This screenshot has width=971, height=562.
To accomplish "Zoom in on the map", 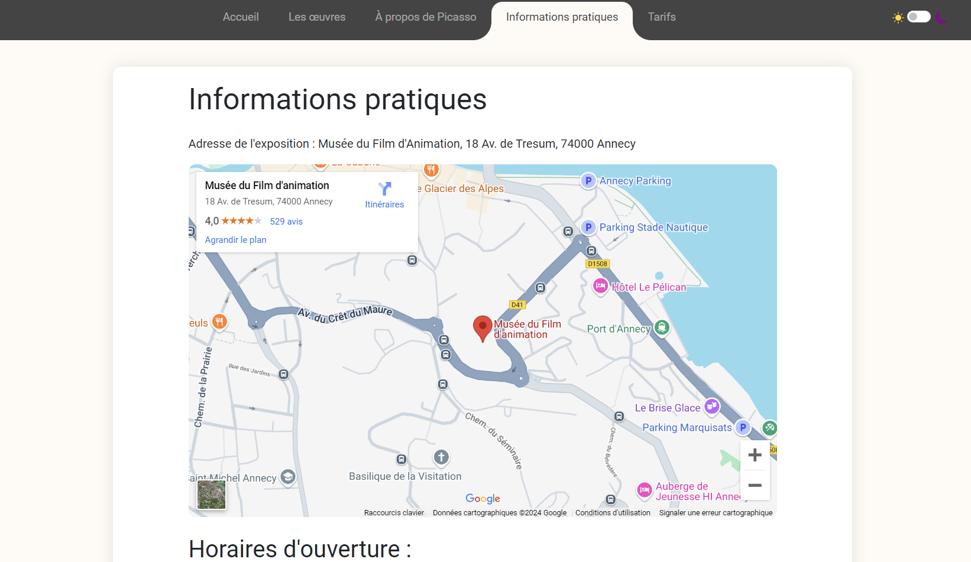I will 755,455.
